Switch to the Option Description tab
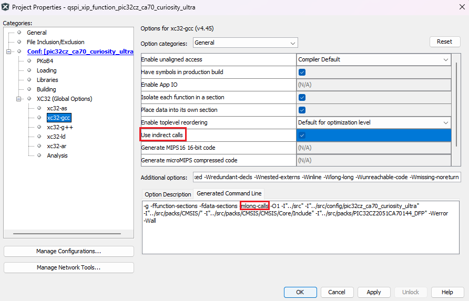The height and width of the screenshot is (301, 469). coord(168,194)
